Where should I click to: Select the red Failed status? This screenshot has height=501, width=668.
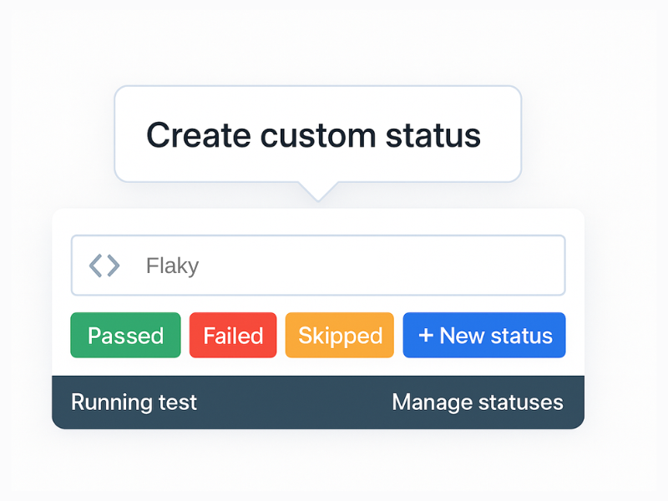[232, 335]
